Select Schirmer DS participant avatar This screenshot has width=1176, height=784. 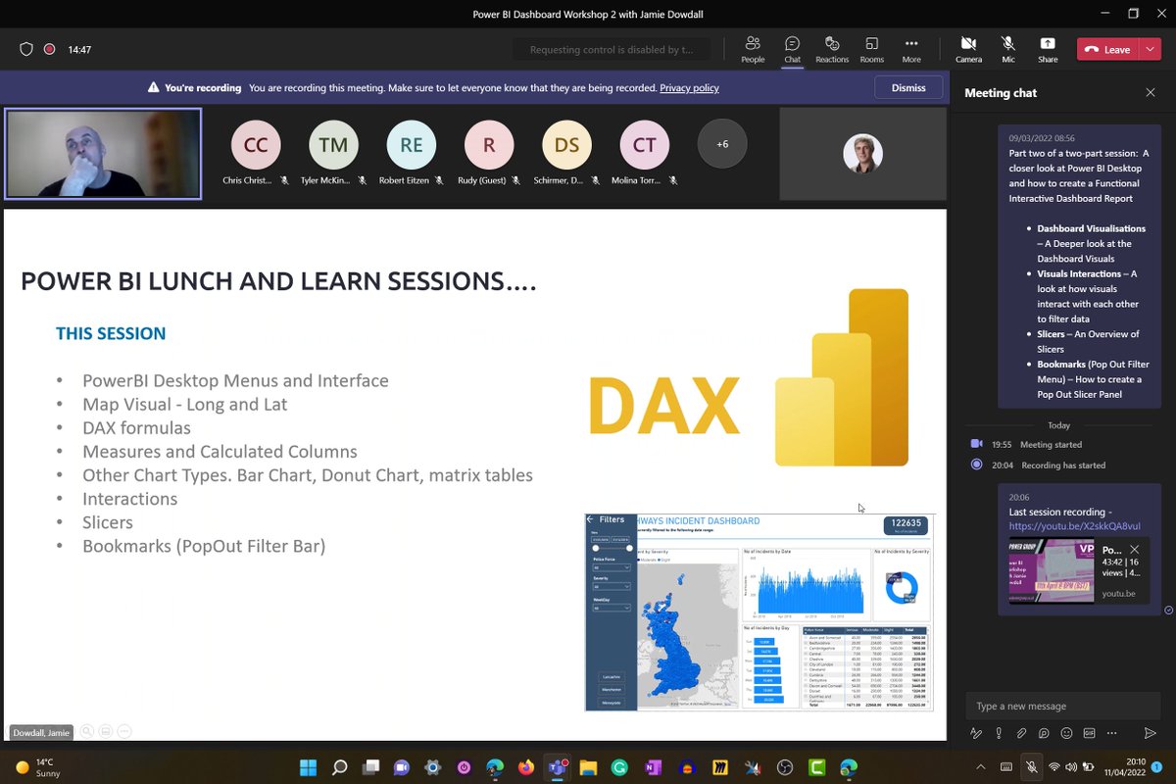[x=566, y=145]
